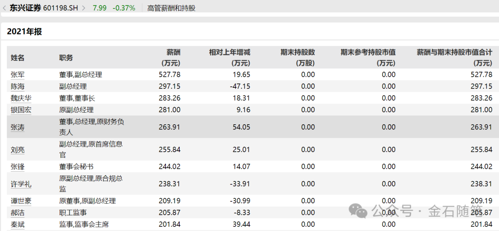Open executive 秦斌 profile link

pos(18,225)
